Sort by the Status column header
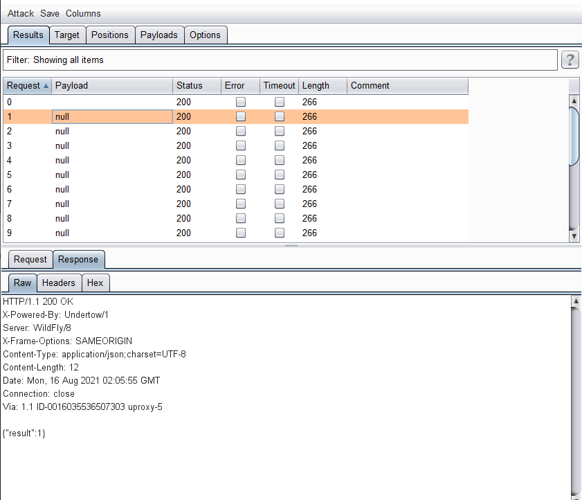This screenshot has width=582, height=500. point(197,86)
